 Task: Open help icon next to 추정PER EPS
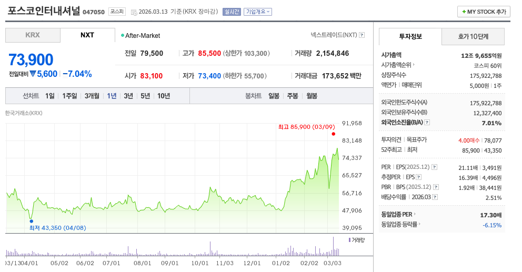click(419, 177)
